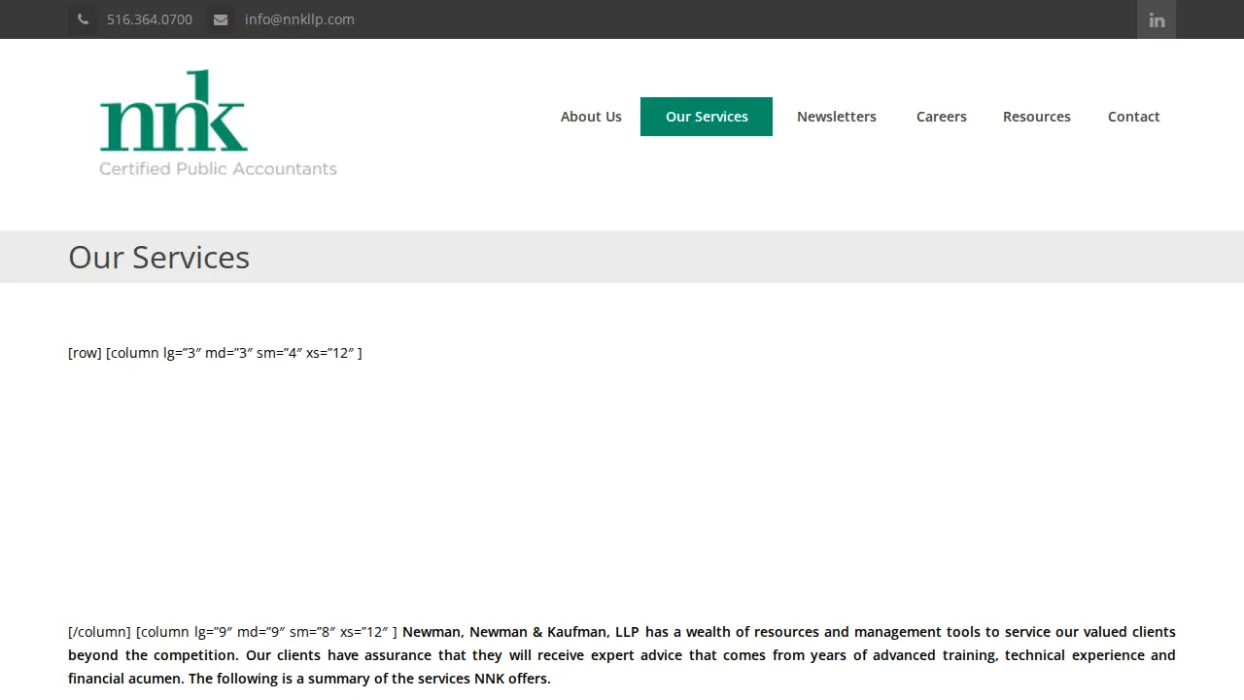The height and width of the screenshot is (700, 1244).
Task: Navigate to the Resources menu
Action: [1037, 117]
